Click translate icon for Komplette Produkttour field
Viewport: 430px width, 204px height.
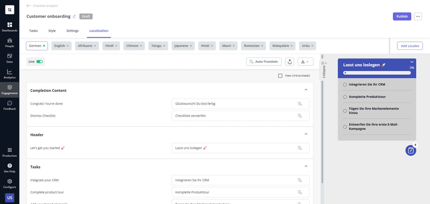click(299, 192)
